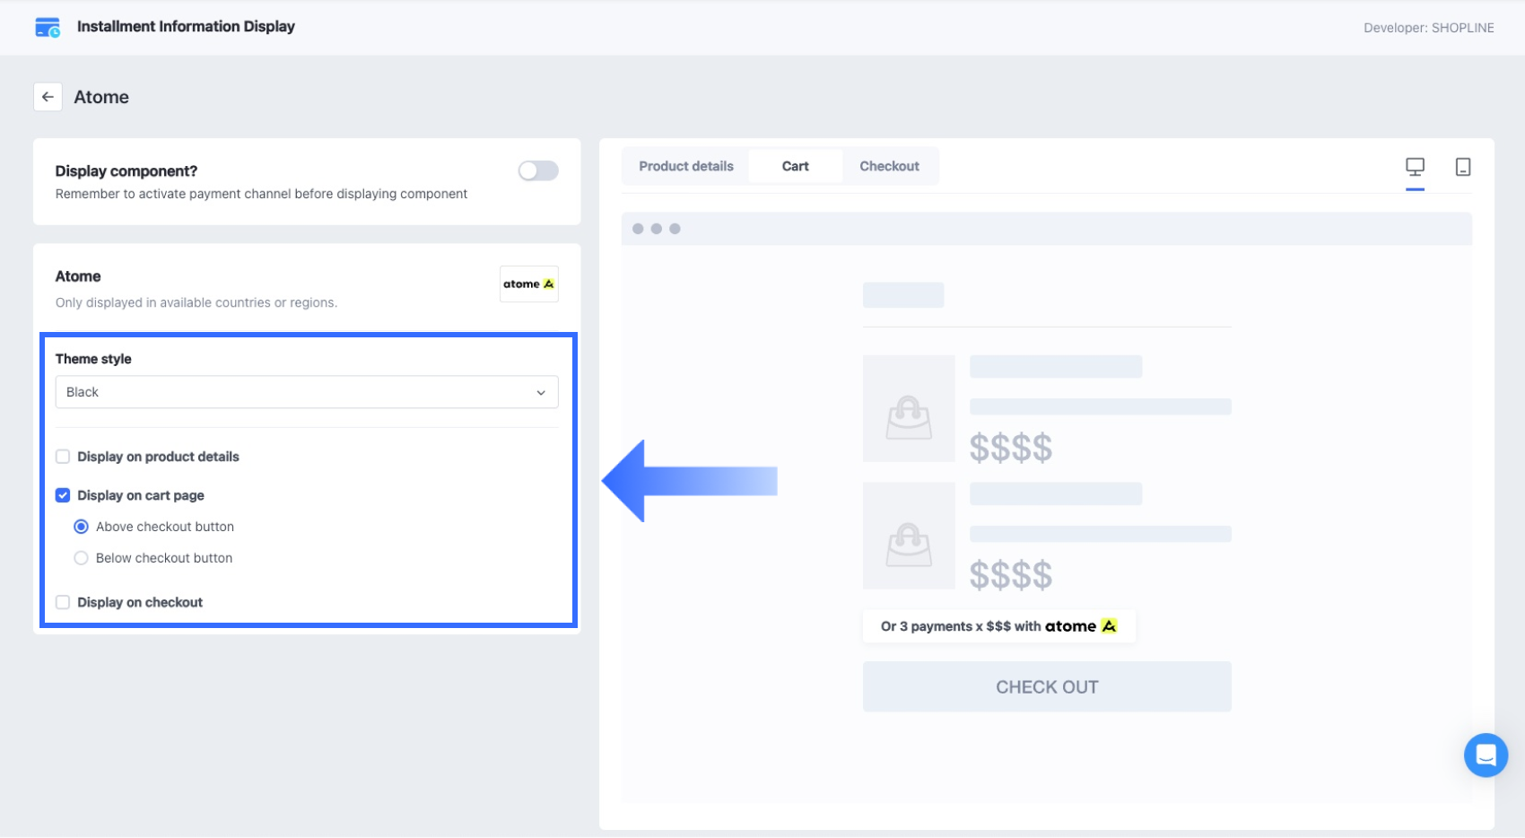
Task: Click the Display component? heading
Action: coord(126,171)
